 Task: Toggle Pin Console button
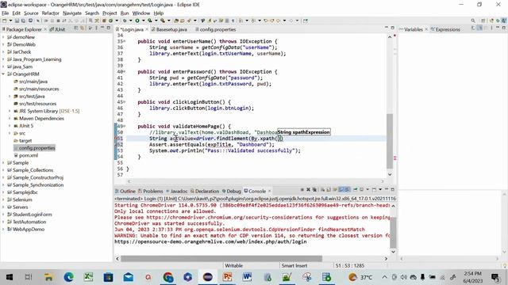pyautogui.click(x=355, y=190)
